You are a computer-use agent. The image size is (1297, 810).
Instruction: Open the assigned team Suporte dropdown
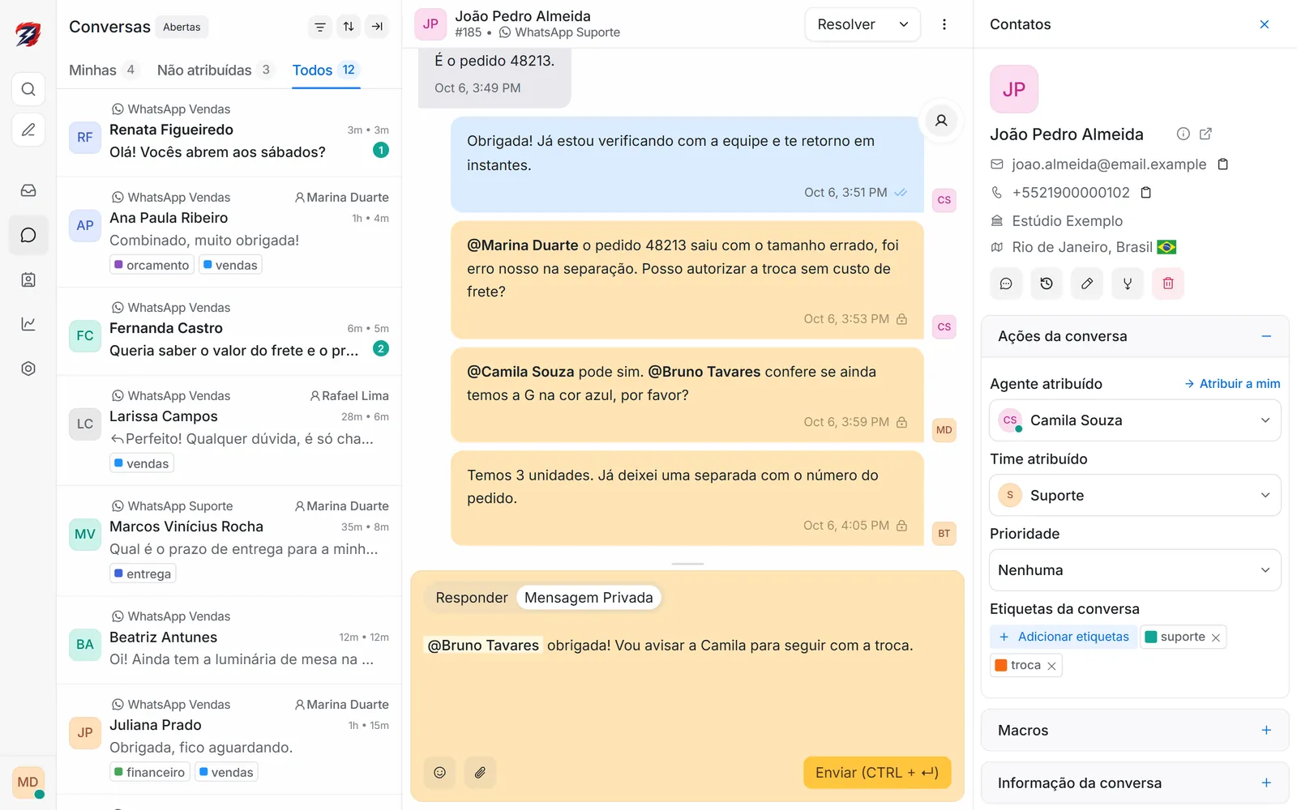tap(1135, 495)
